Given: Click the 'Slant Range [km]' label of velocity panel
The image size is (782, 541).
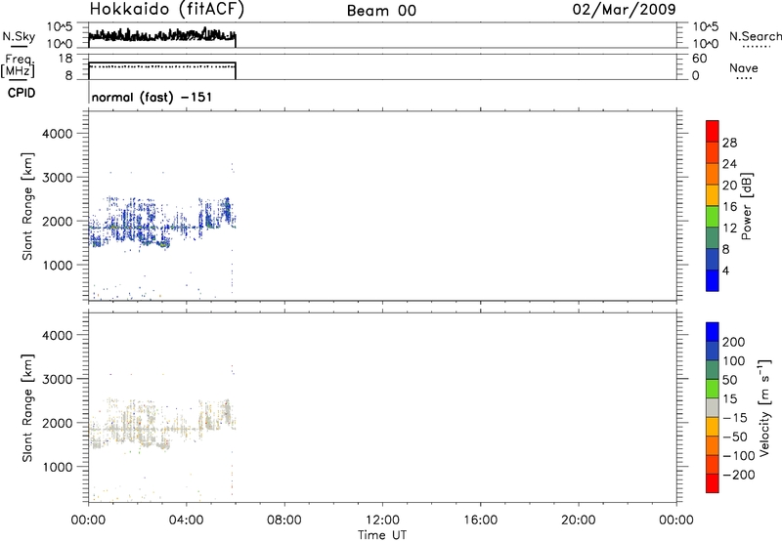Looking at the screenshot, I should pyautogui.click(x=27, y=408).
